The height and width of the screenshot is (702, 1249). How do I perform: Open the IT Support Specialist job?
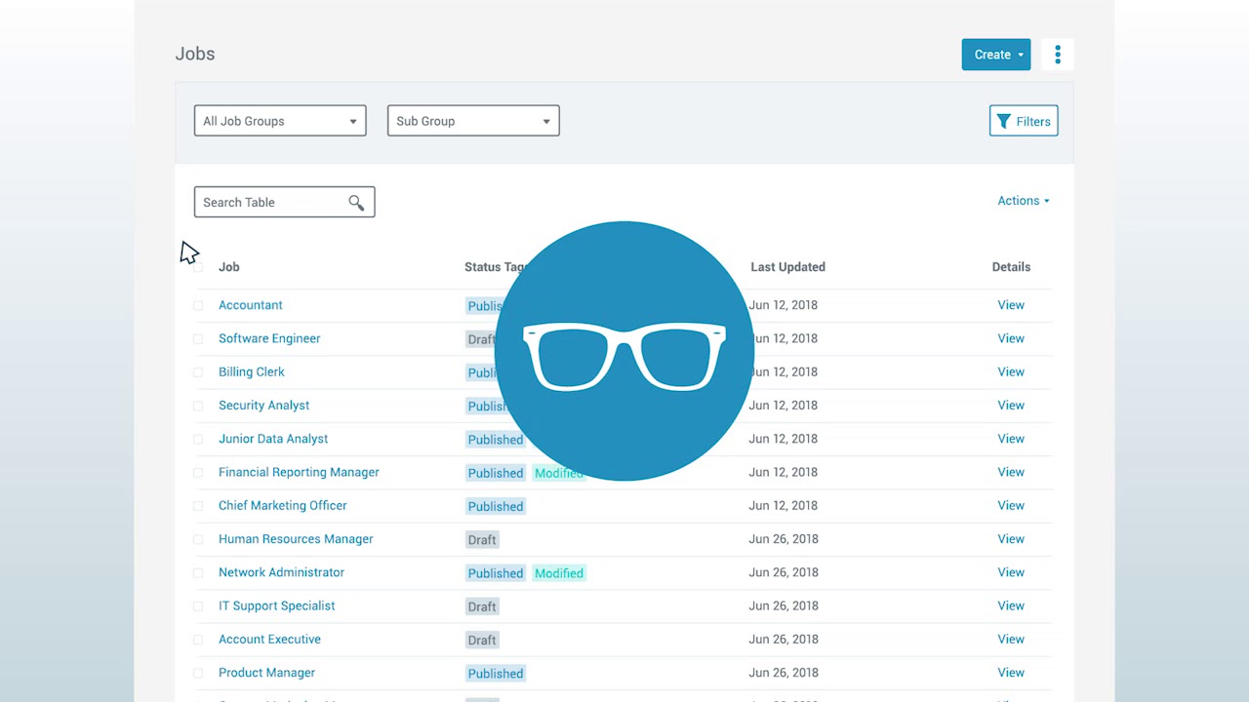(x=276, y=605)
